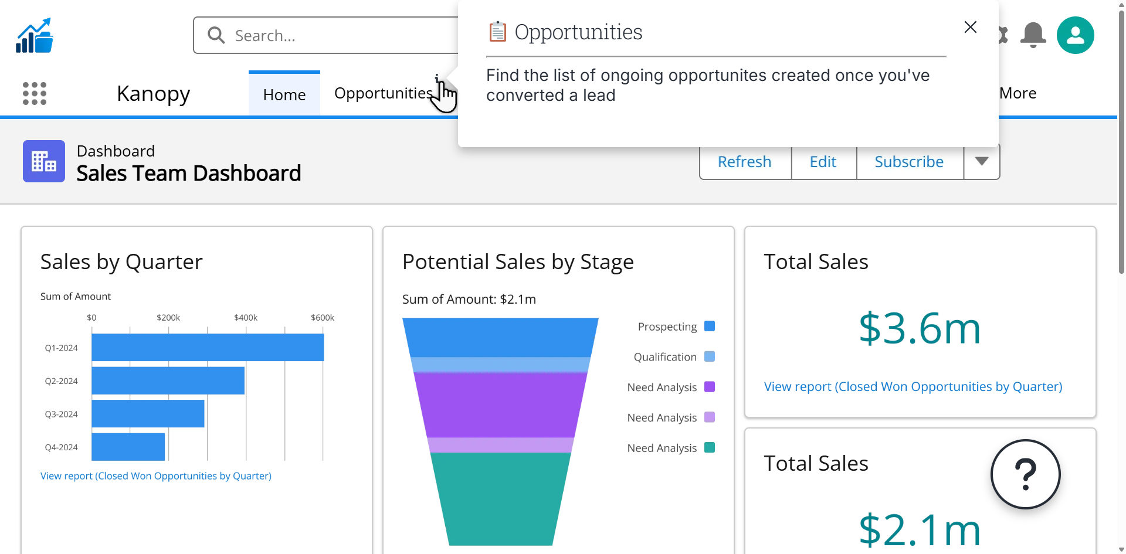1126x554 pixels.
Task: Open report link under Sales by Quarter
Action: point(156,476)
